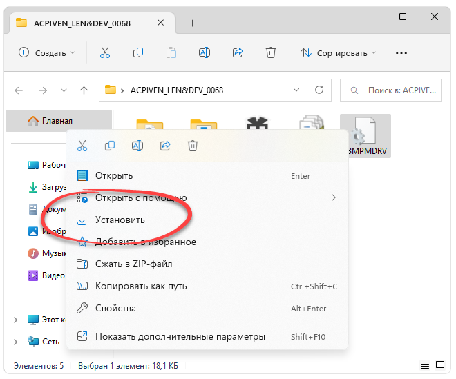The height and width of the screenshot is (379, 456).
Task: Click the Delete trash icon in the Explorer toolbar
Action: coord(270,52)
